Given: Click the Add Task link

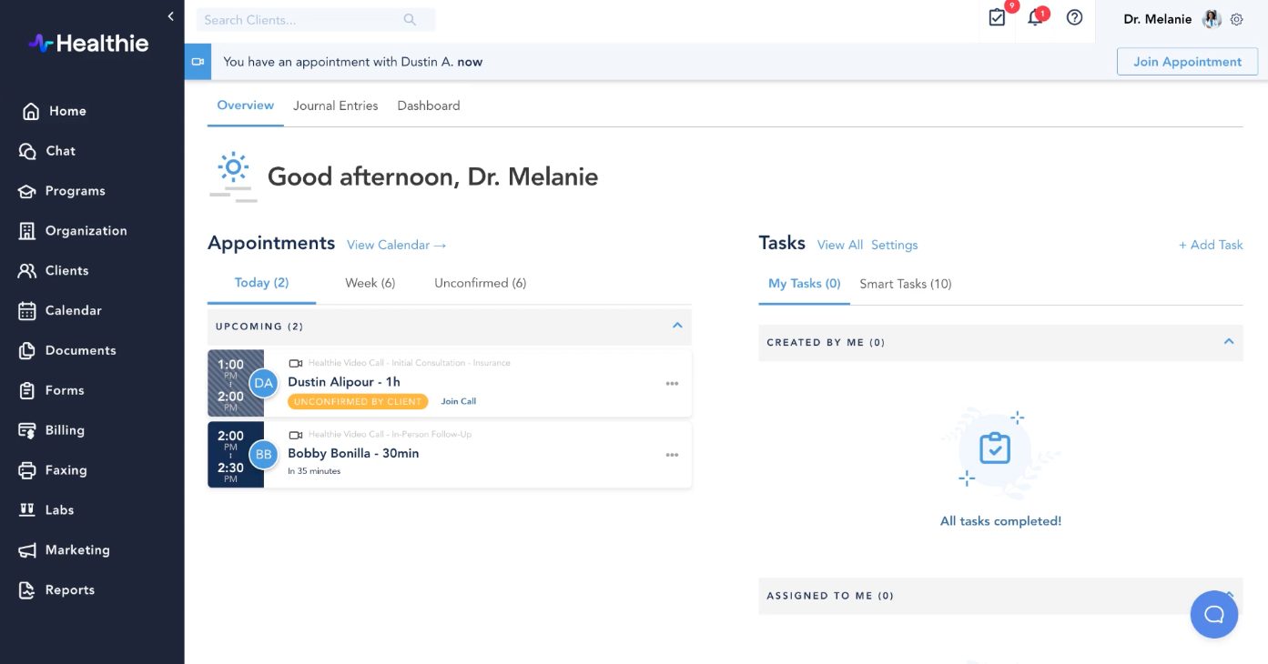Looking at the screenshot, I should 1211,245.
